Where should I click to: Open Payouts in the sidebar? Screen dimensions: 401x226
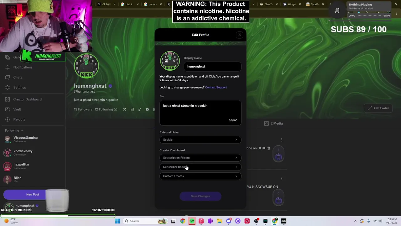tap(15, 119)
